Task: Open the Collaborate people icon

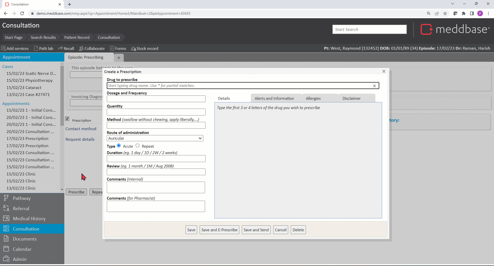Action: coord(81,48)
